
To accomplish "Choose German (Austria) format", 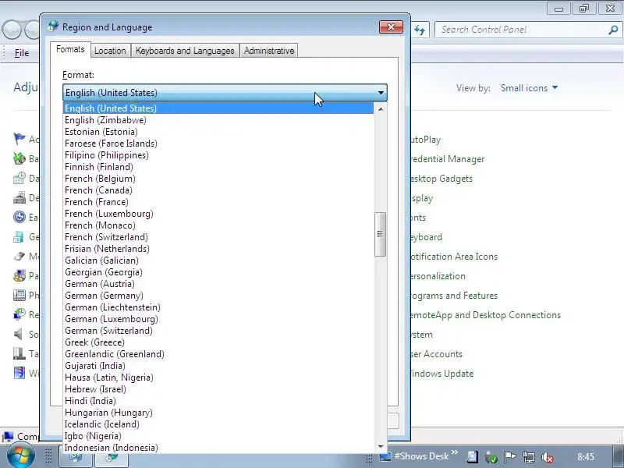I will tap(218, 284).
